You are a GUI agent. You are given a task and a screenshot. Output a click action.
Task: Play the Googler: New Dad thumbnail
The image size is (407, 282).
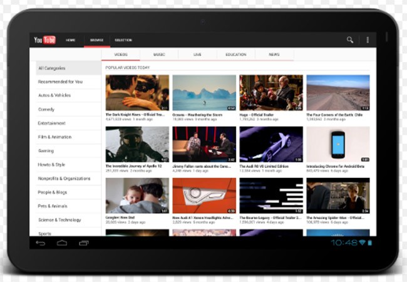[137, 196]
